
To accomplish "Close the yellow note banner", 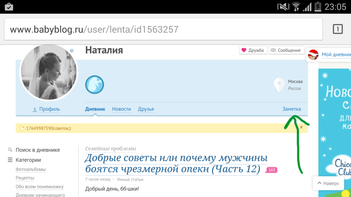I will 301,127.
